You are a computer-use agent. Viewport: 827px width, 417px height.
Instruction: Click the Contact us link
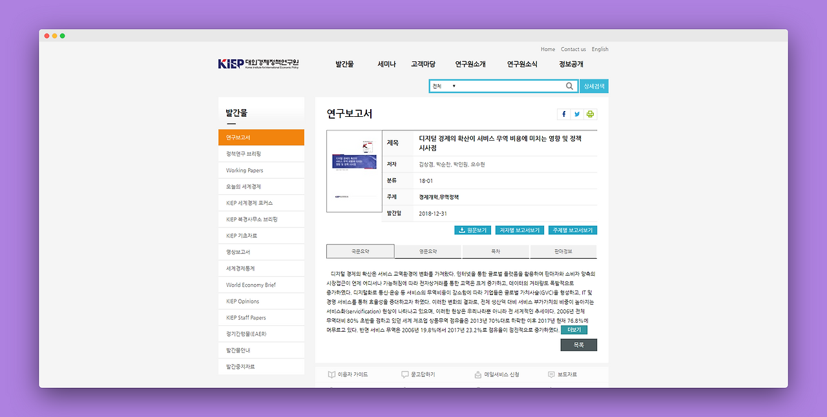pos(573,49)
